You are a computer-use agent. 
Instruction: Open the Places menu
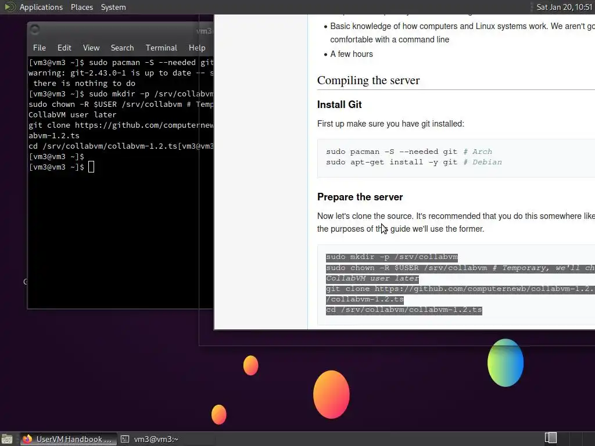pos(81,7)
